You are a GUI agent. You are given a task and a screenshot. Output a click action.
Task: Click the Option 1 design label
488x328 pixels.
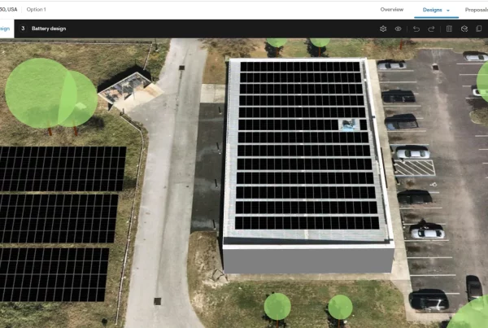[x=36, y=9]
